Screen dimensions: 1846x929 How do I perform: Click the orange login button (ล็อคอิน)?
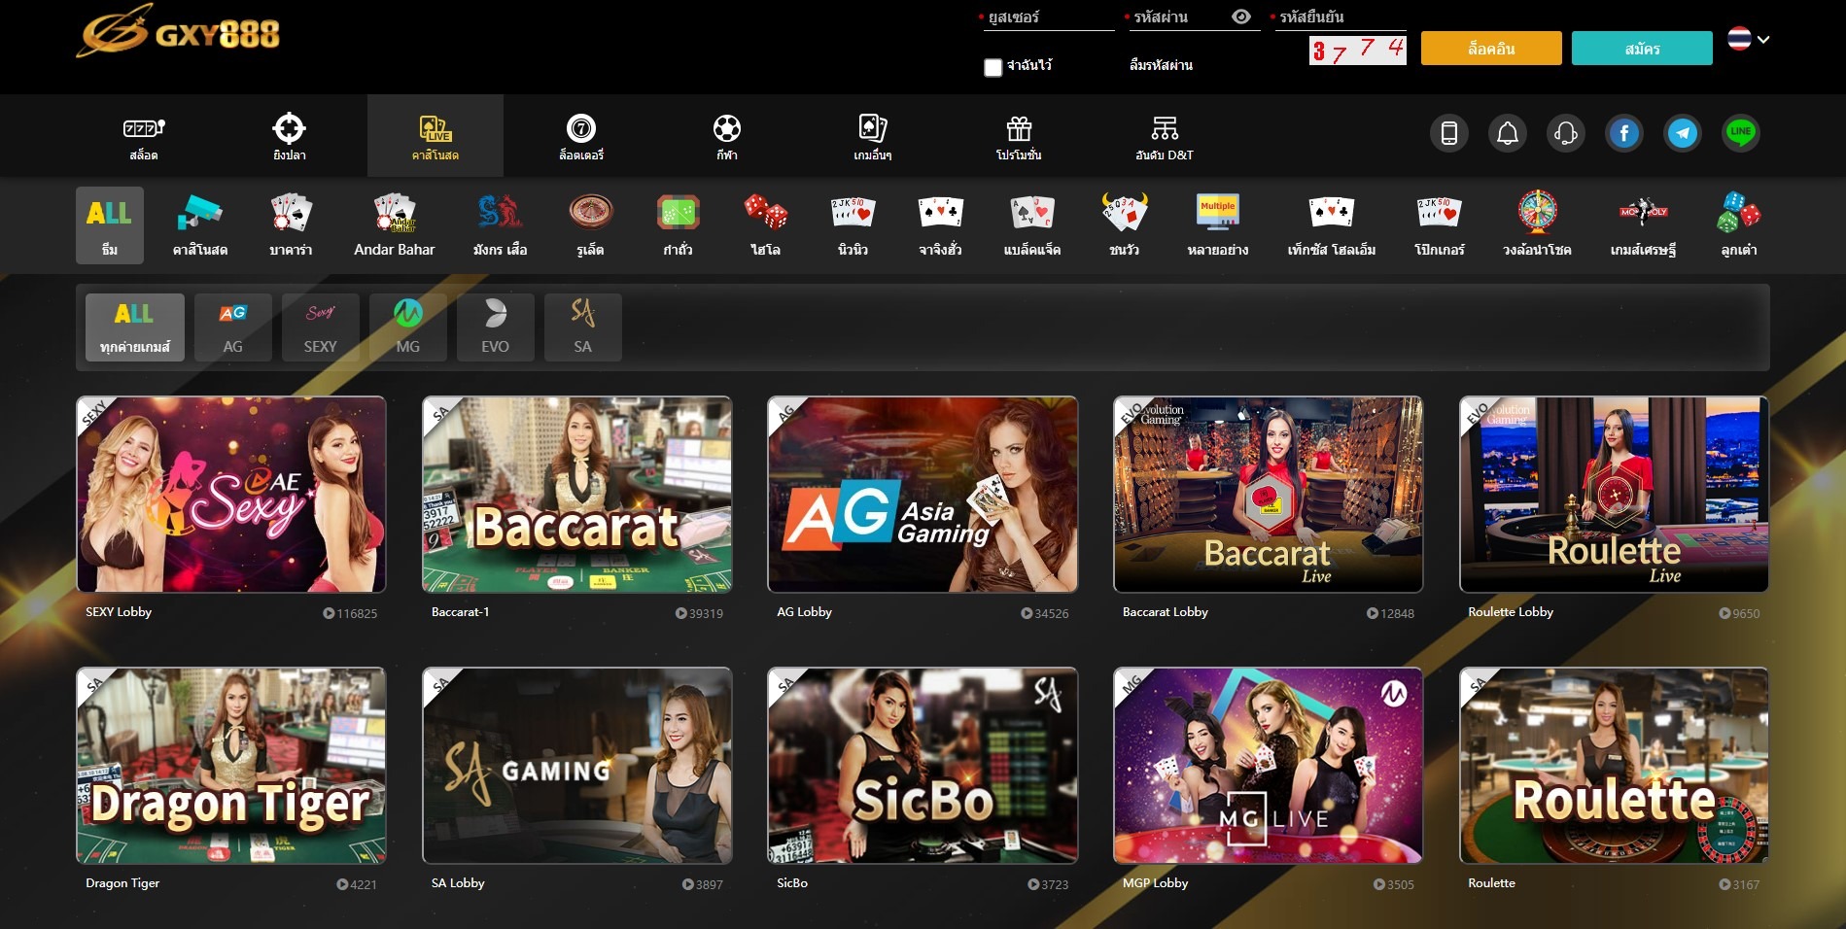pos(1491,49)
